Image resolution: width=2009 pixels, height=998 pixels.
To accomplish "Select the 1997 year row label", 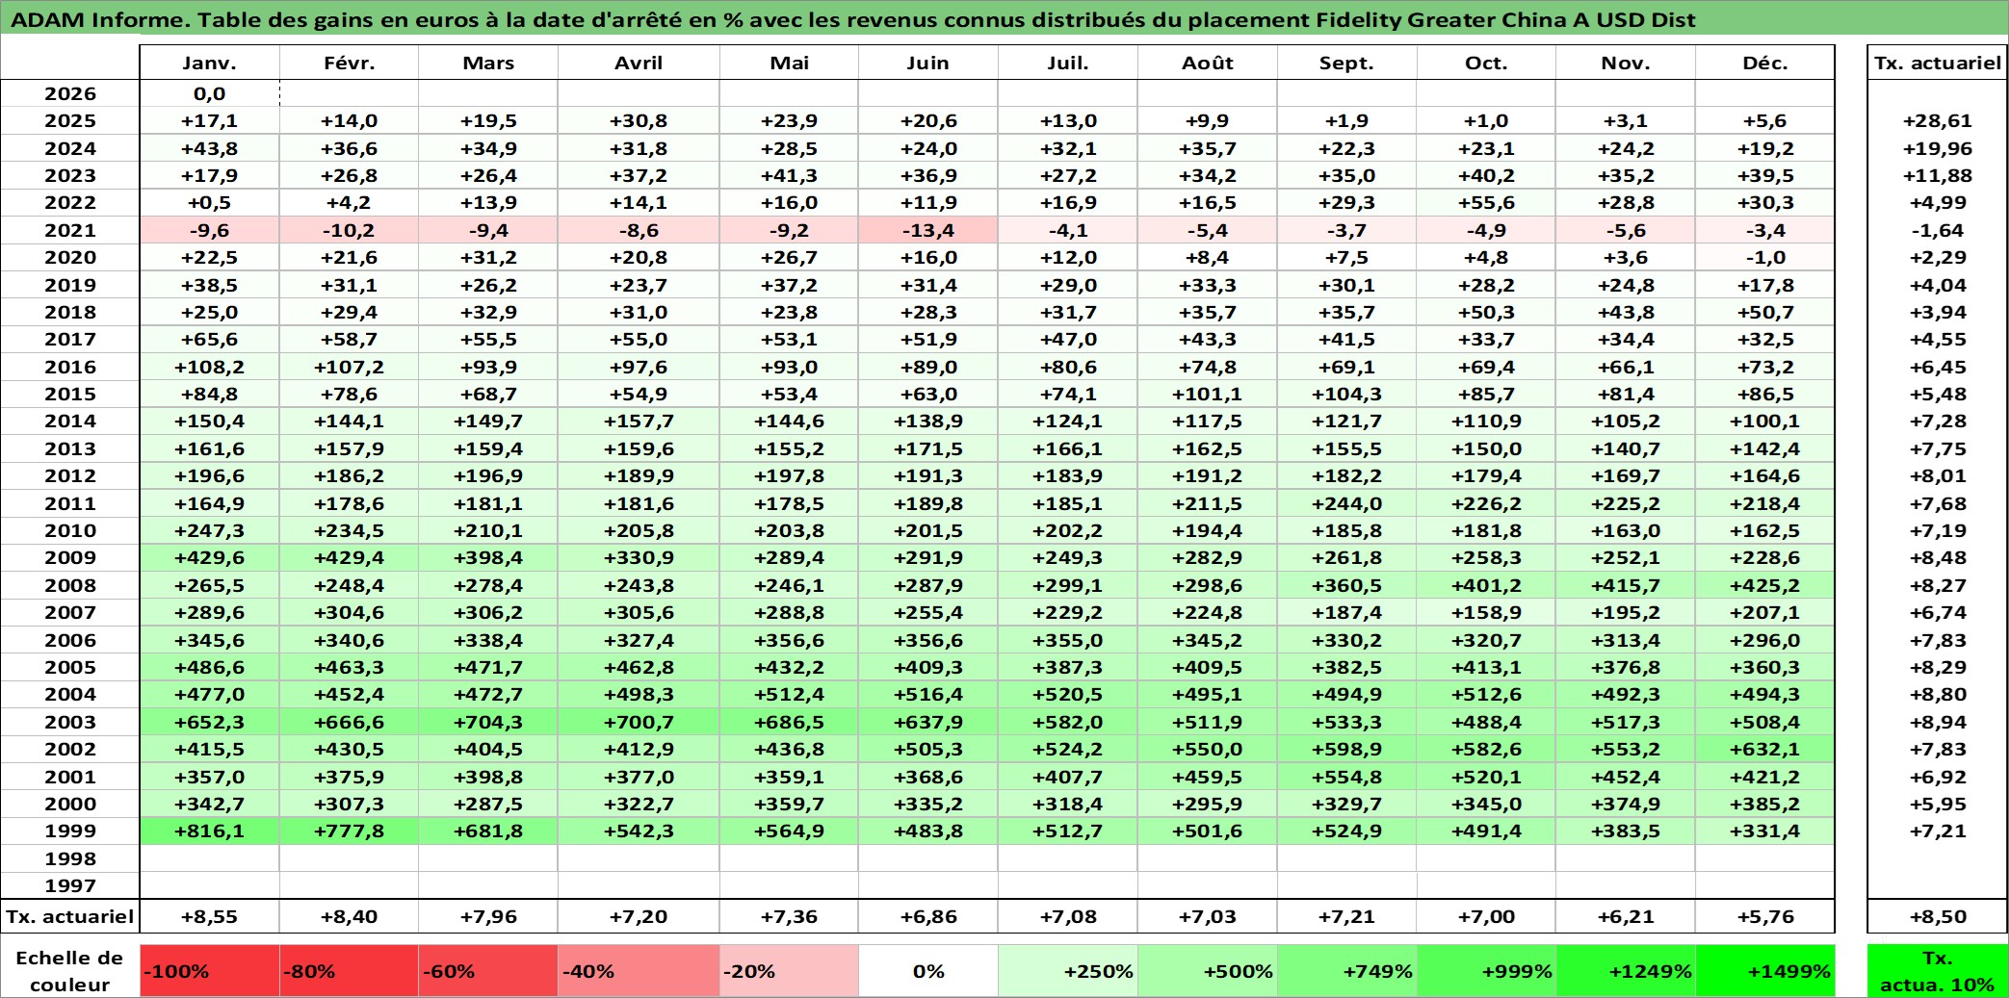I will tap(70, 885).
